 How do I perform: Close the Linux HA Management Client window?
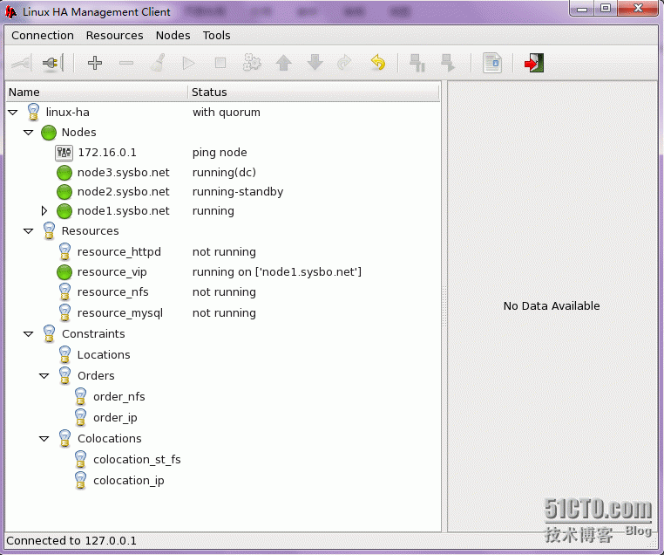638,8
